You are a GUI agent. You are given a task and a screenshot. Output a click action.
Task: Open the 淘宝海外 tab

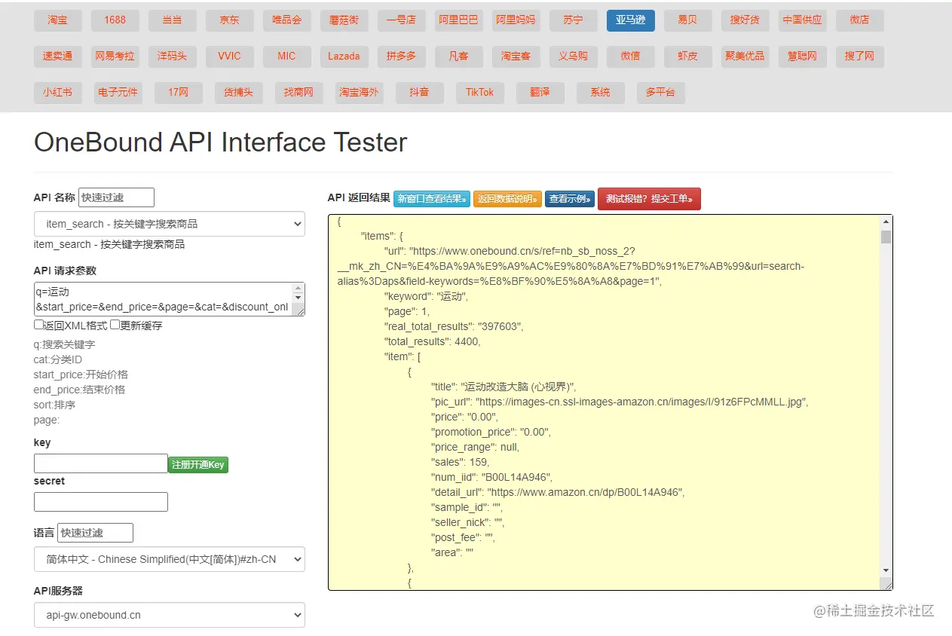point(359,93)
